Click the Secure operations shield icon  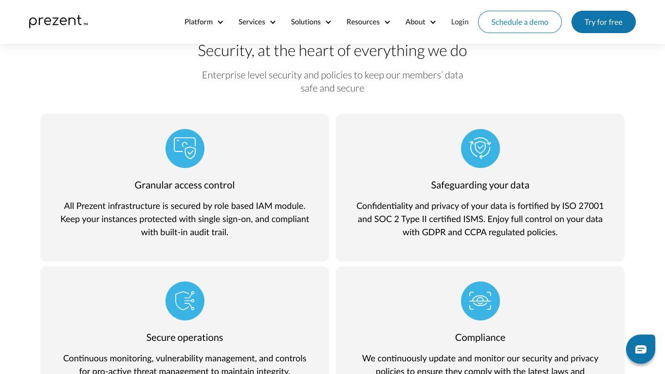tap(185, 301)
